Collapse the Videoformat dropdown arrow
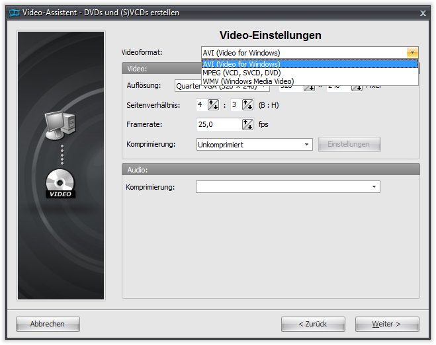The image size is (436, 345). click(x=413, y=53)
